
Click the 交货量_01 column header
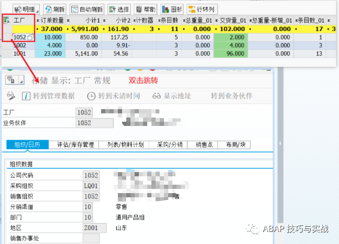click(231, 20)
